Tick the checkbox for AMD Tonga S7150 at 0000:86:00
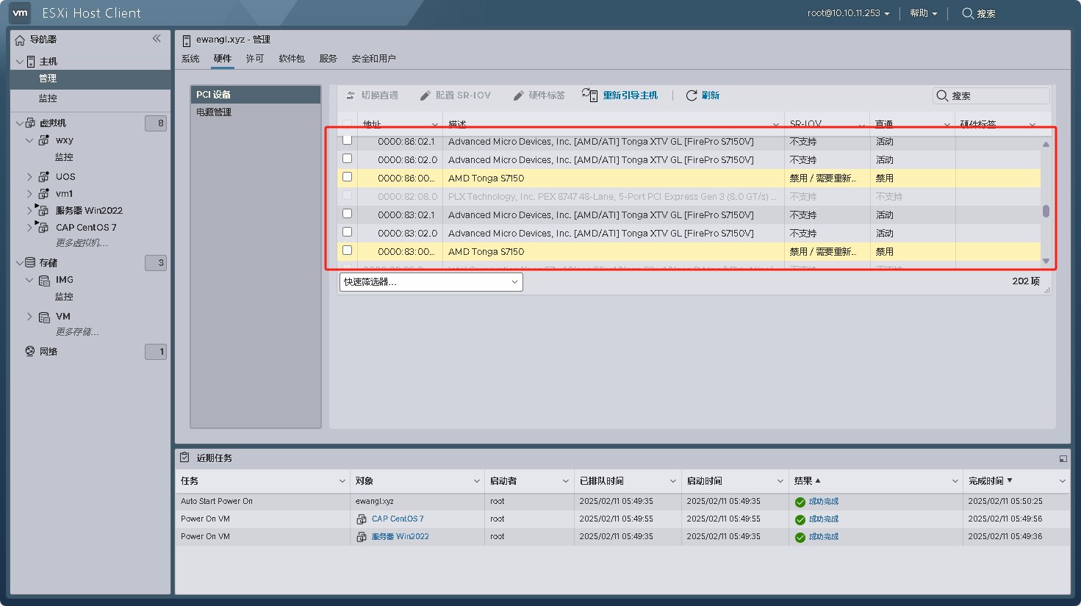The width and height of the screenshot is (1081, 606). coord(347,177)
